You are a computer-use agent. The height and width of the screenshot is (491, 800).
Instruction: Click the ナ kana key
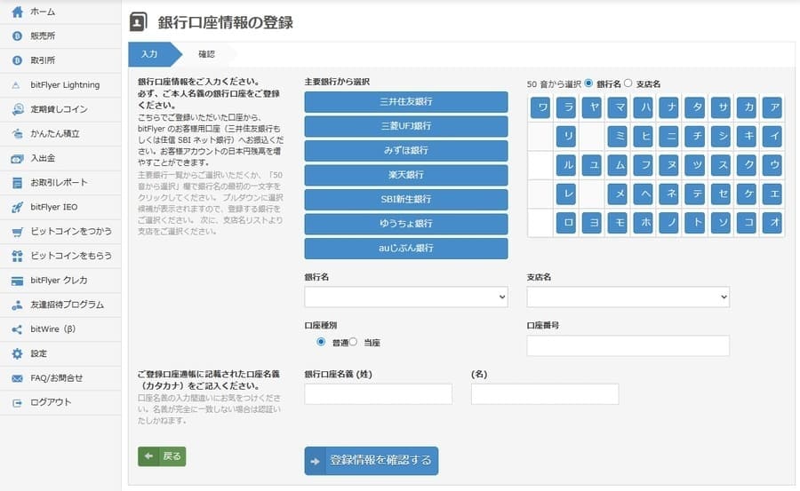pyautogui.click(x=668, y=107)
